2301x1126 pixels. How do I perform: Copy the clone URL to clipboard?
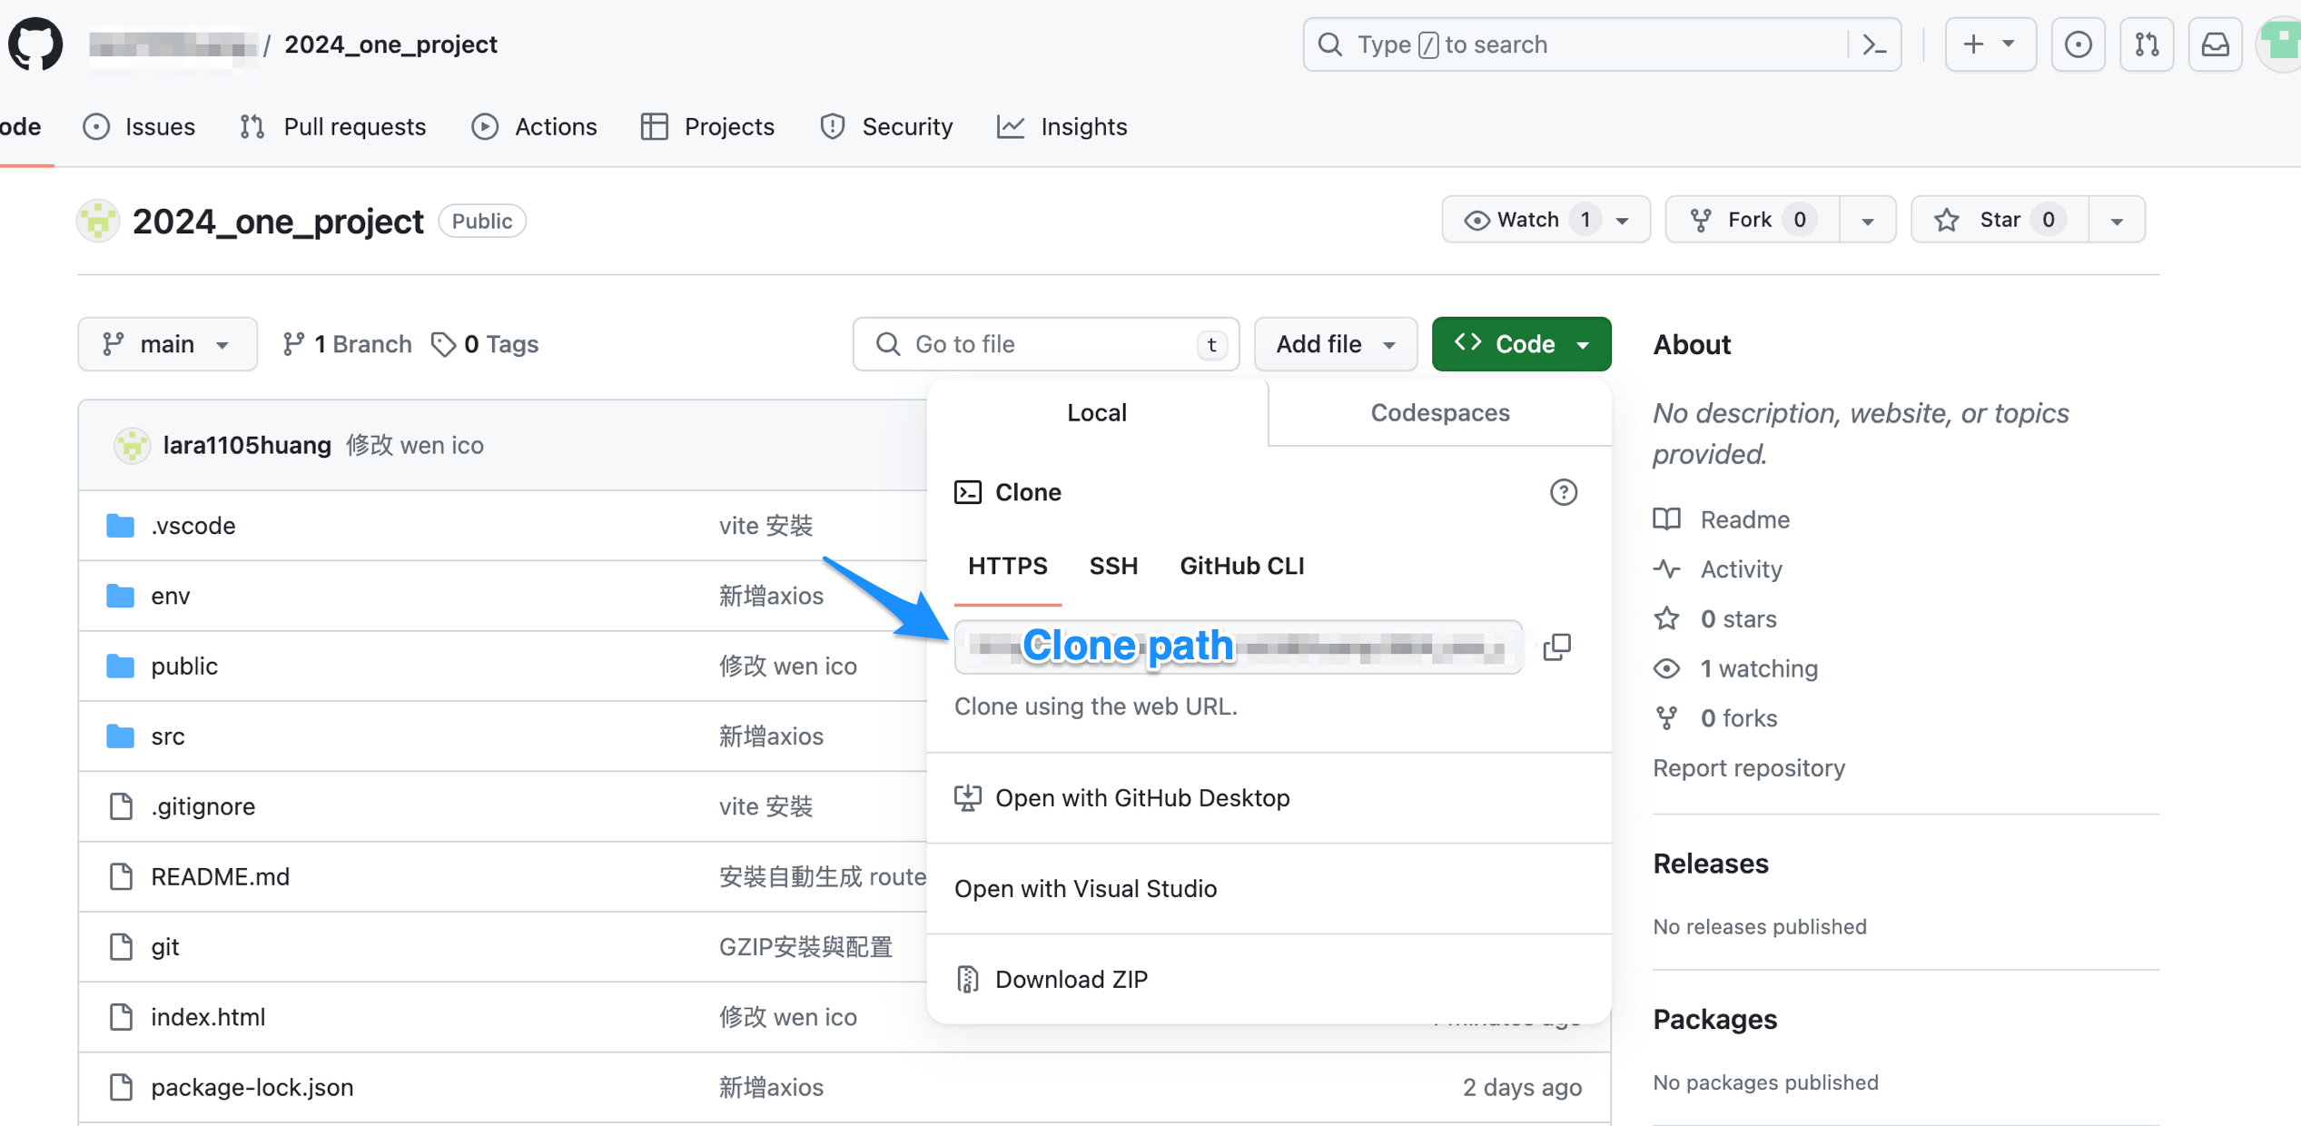click(1556, 647)
